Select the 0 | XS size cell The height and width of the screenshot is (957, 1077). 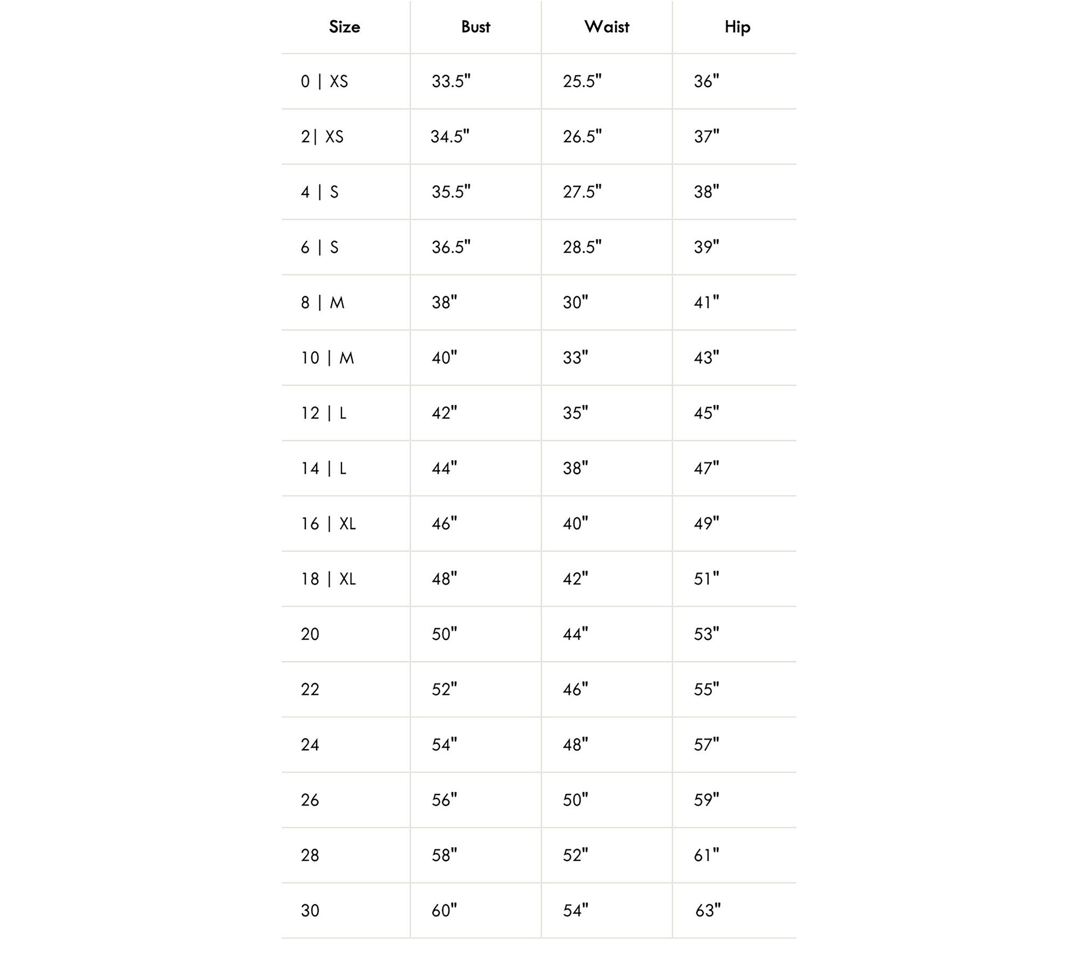click(x=324, y=82)
